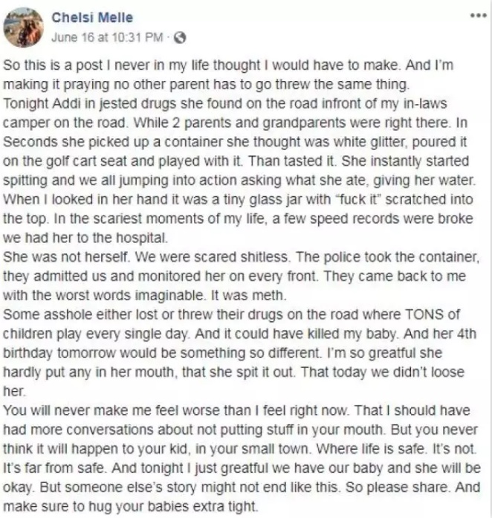Open the Chelsi Melle profile name link

(92, 18)
